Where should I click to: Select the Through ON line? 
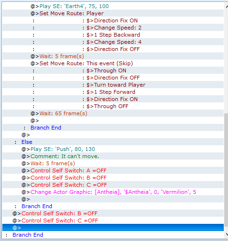click(113, 70)
